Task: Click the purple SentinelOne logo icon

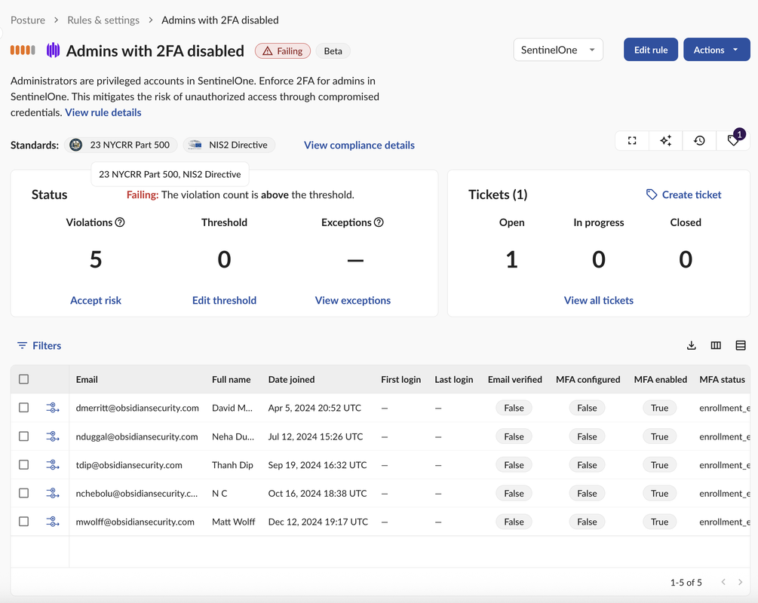Action: [x=54, y=51]
